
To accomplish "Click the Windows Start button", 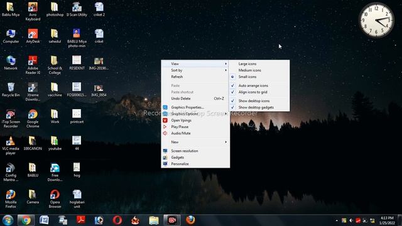I will click(x=8, y=220).
